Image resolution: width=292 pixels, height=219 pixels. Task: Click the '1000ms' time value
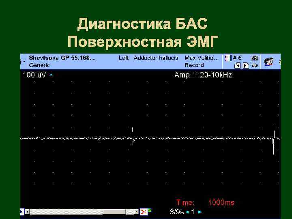tap(221, 202)
